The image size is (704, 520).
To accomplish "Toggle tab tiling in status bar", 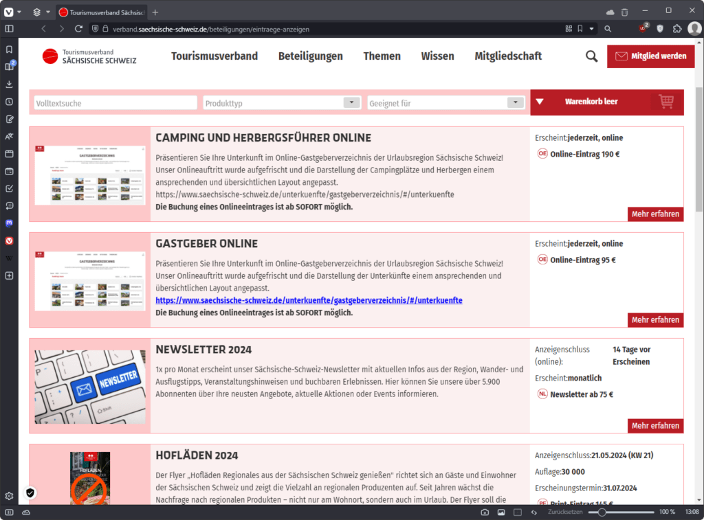I will 518,512.
